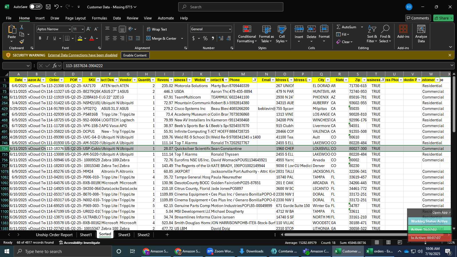Screen dimensions: 457x257
Task: Switch to Page Layout view in status bar
Action: click(x=388, y=242)
